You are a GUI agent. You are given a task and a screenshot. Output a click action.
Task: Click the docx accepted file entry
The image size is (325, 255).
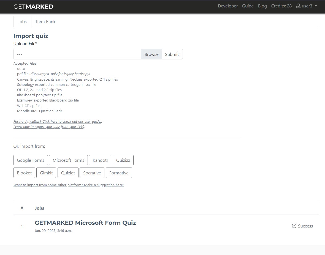click(x=21, y=68)
